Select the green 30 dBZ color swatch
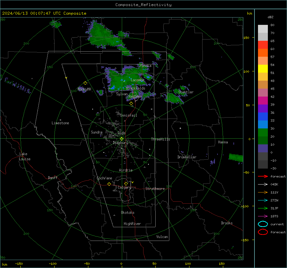The width and height of the screenshot is (287, 268). point(263,132)
